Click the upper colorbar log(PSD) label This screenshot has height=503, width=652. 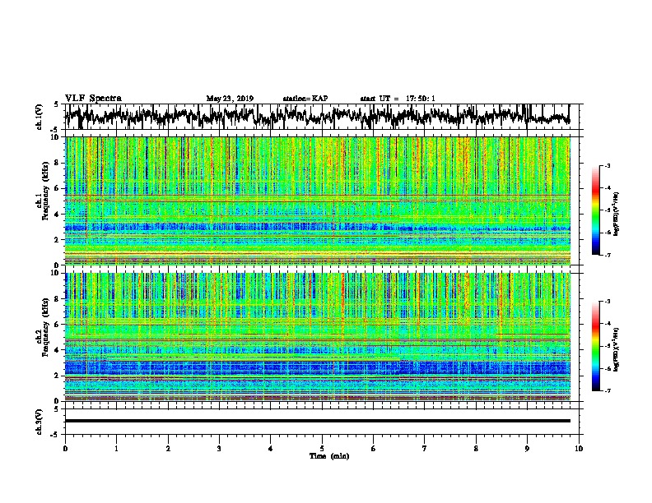click(616, 214)
